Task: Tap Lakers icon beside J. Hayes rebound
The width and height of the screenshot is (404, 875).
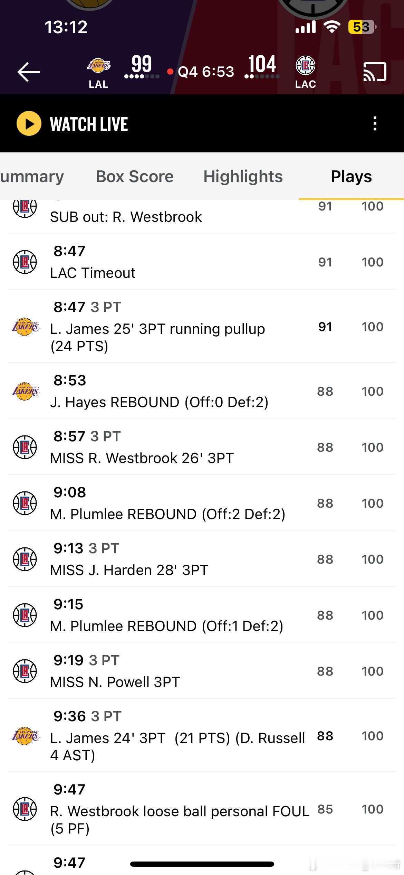Action: click(x=25, y=392)
